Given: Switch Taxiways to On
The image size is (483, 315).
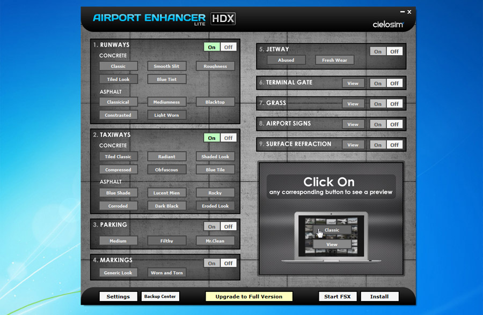Looking at the screenshot, I should [211, 138].
